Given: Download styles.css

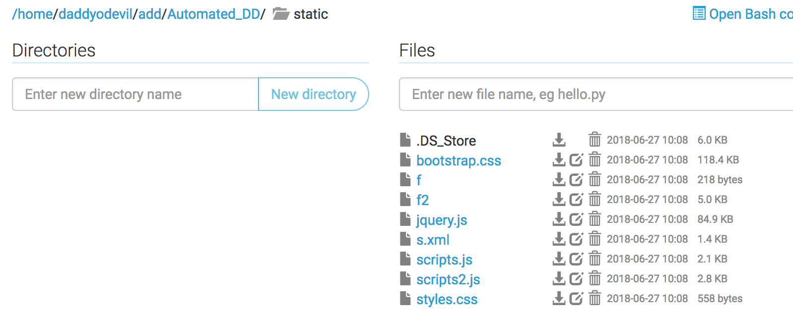Looking at the screenshot, I should [559, 299].
